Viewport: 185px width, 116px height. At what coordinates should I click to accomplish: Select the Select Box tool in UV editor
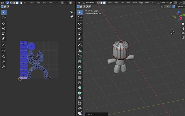(4, 12)
